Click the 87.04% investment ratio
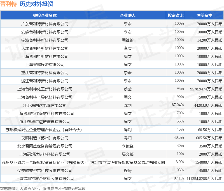Image resolution: width=224 pixels, height=191 pixels. click(178, 105)
